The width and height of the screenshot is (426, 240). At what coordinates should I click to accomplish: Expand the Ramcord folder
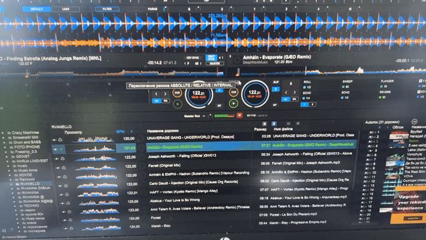click(11, 179)
